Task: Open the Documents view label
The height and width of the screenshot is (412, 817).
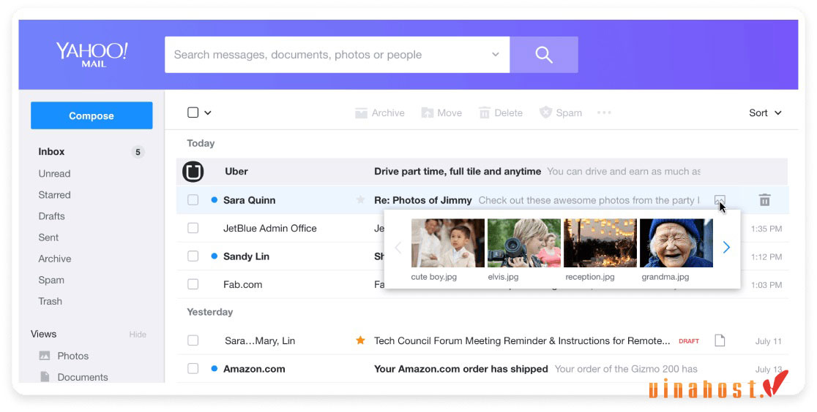Action: [x=83, y=377]
